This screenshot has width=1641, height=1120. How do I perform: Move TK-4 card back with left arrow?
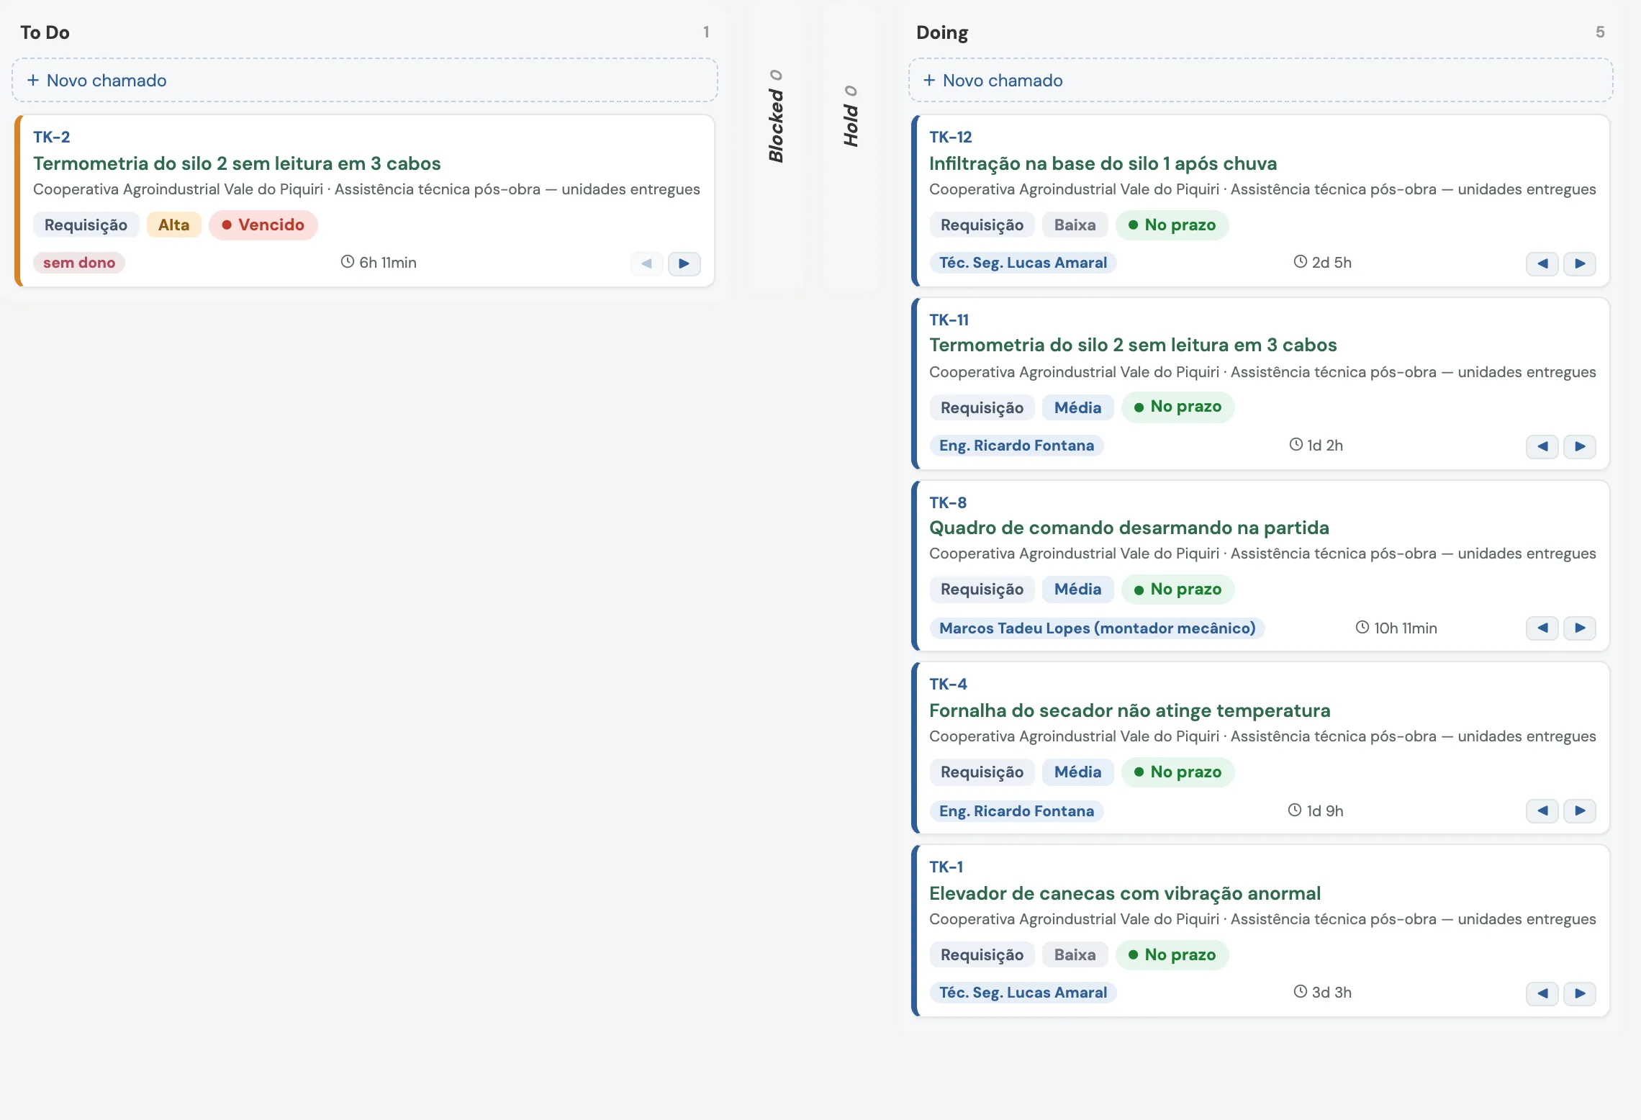pyautogui.click(x=1542, y=810)
